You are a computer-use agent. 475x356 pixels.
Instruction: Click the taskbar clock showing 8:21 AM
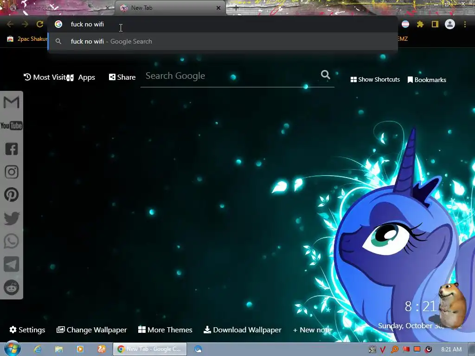(451, 350)
